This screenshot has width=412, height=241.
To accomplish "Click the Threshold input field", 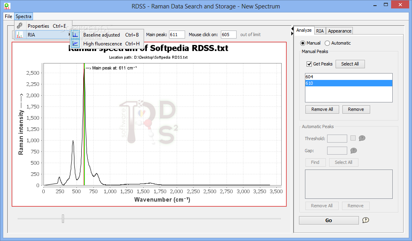I will [337, 139].
